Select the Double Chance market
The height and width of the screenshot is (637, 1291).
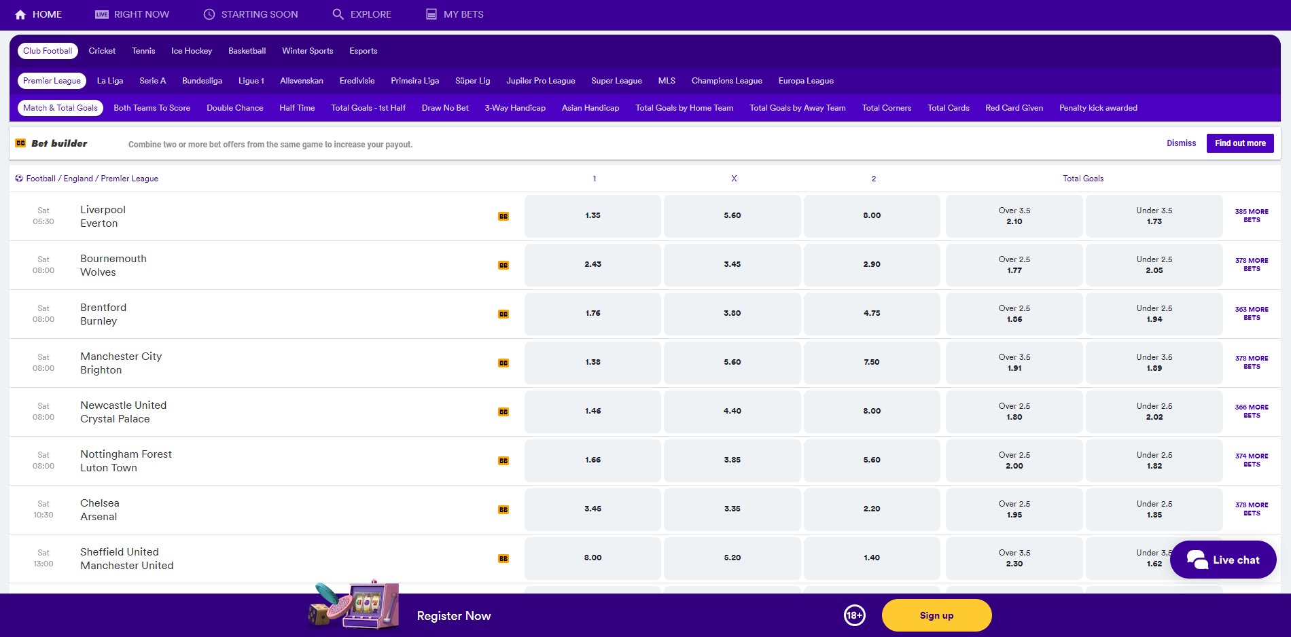coord(235,108)
